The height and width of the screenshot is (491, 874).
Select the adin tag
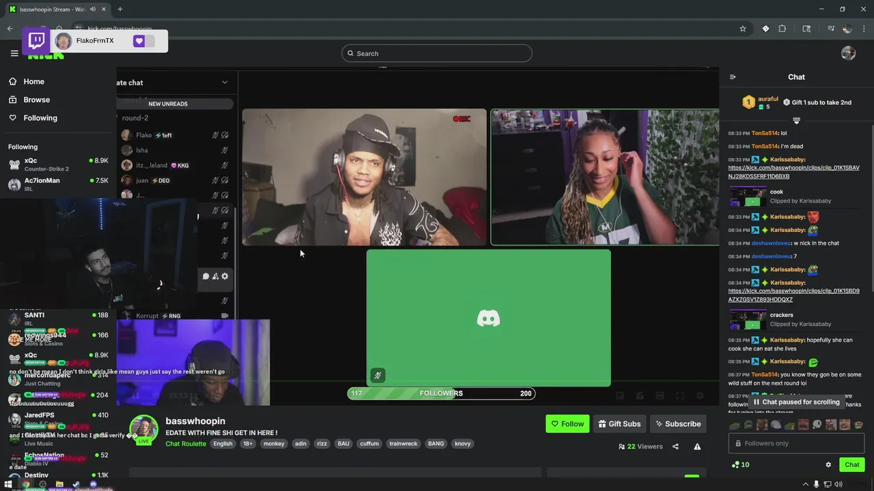tap(300, 443)
